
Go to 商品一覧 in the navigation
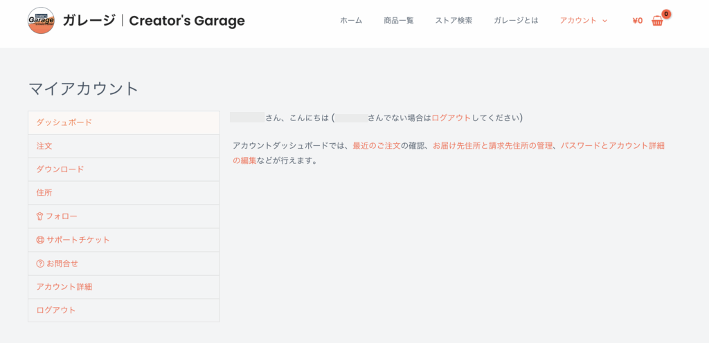click(399, 21)
